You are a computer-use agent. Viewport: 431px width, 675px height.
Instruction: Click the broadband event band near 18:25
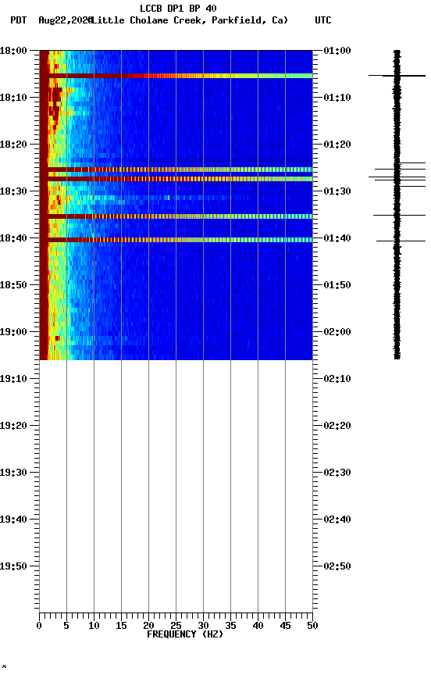[x=176, y=170]
